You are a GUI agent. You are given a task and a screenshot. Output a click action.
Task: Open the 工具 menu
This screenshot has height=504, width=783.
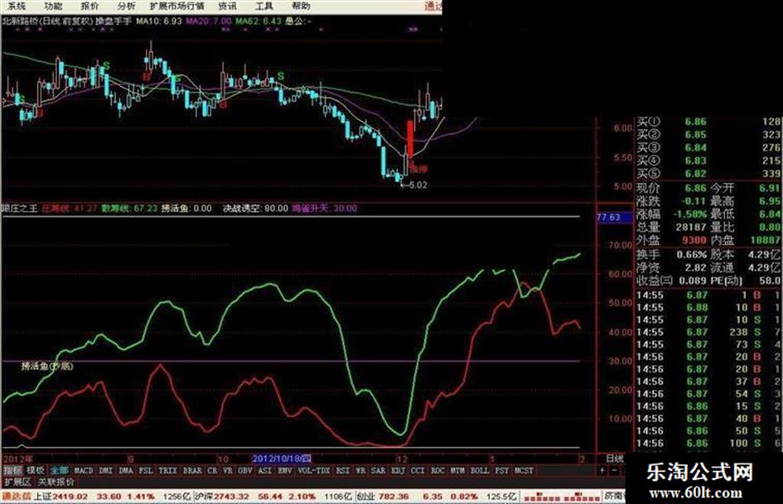click(264, 7)
